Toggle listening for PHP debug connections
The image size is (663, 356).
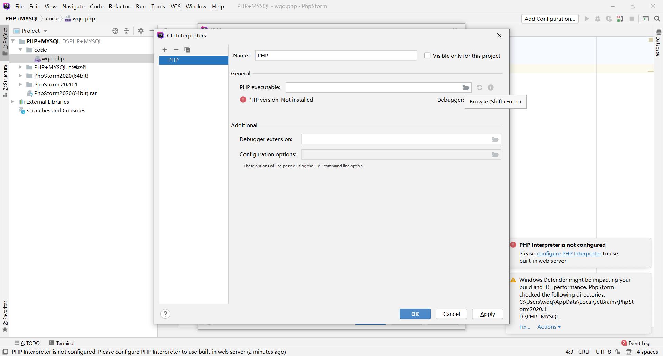(x=620, y=19)
